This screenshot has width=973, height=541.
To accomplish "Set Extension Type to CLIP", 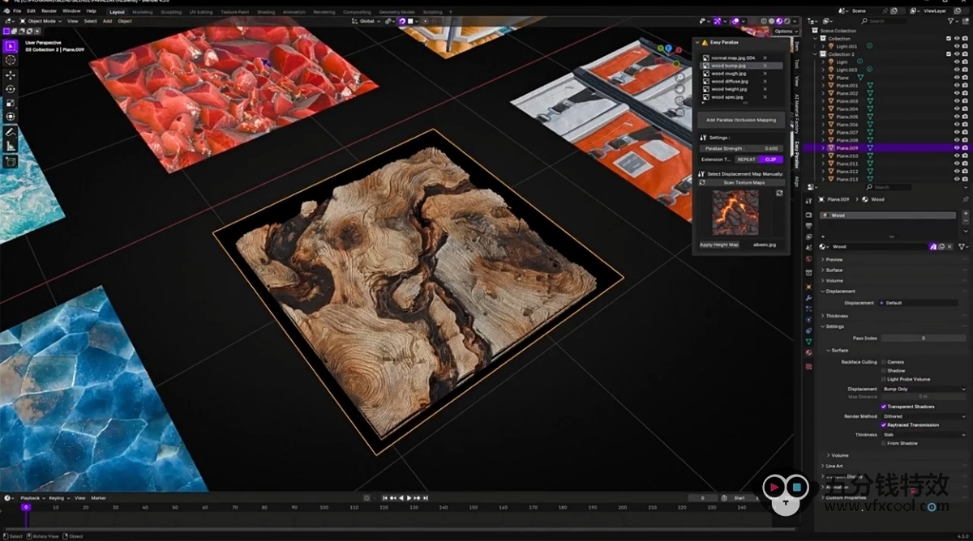I will click(x=770, y=160).
